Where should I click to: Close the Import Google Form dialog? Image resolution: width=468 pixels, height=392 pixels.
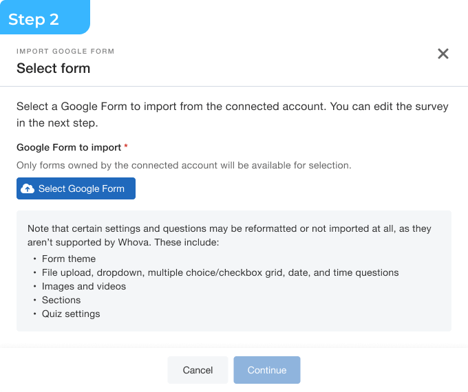coord(443,54)
